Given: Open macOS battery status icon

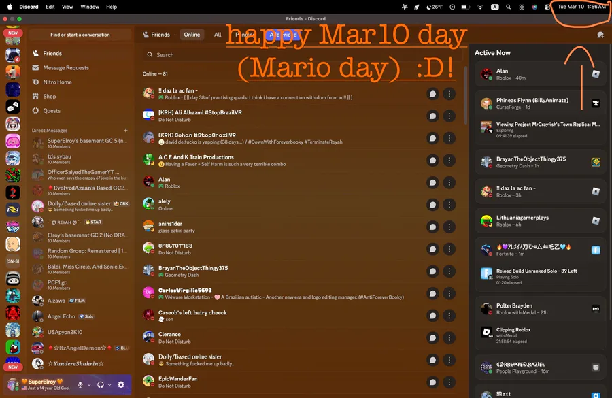Looking at the screenshot, I should [466, 7].
